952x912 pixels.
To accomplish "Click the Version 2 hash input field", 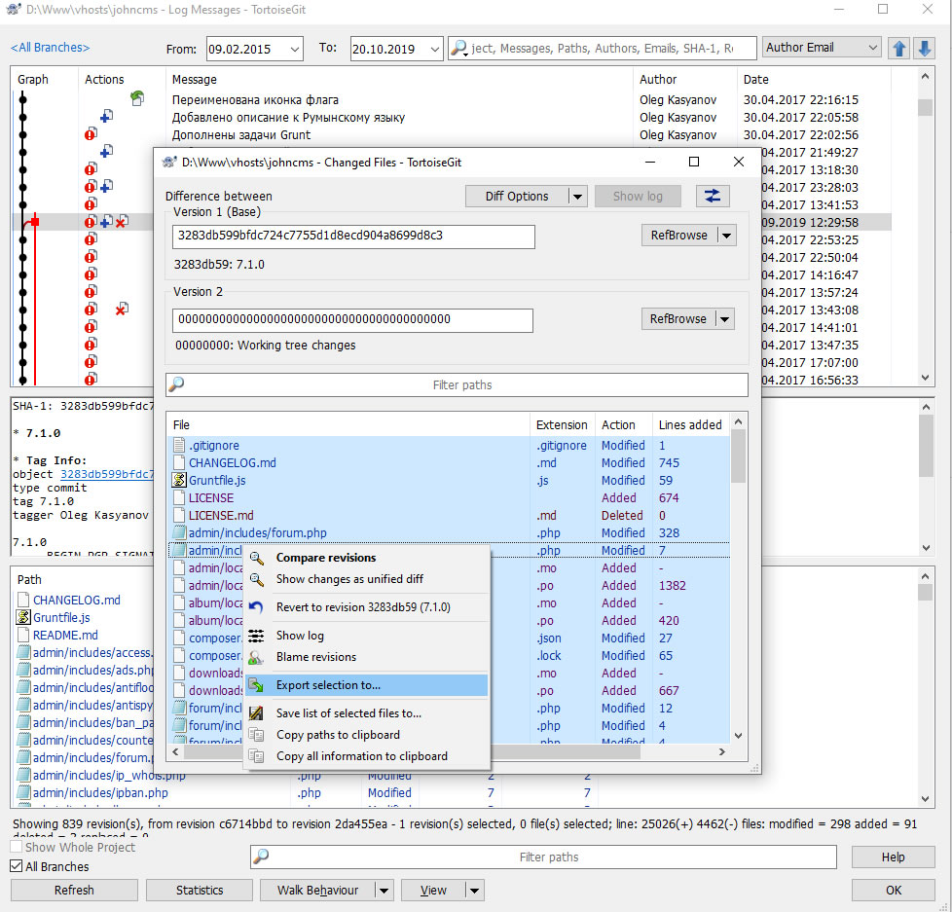I will [x=352, y=319].
